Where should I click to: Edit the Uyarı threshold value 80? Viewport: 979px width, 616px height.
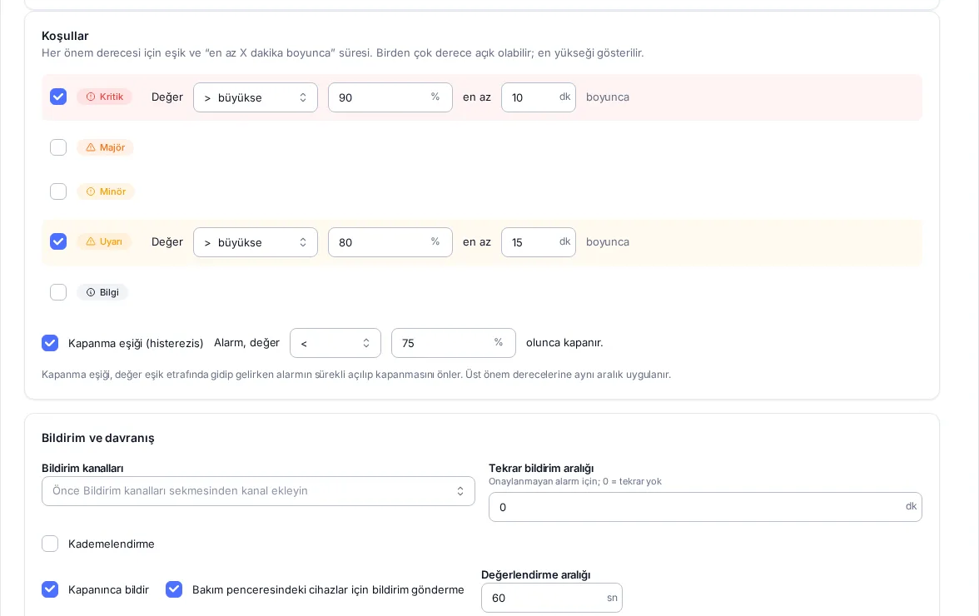(390, 242)
